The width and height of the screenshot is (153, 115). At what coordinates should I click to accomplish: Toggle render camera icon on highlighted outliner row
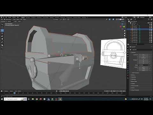(151, 29)
